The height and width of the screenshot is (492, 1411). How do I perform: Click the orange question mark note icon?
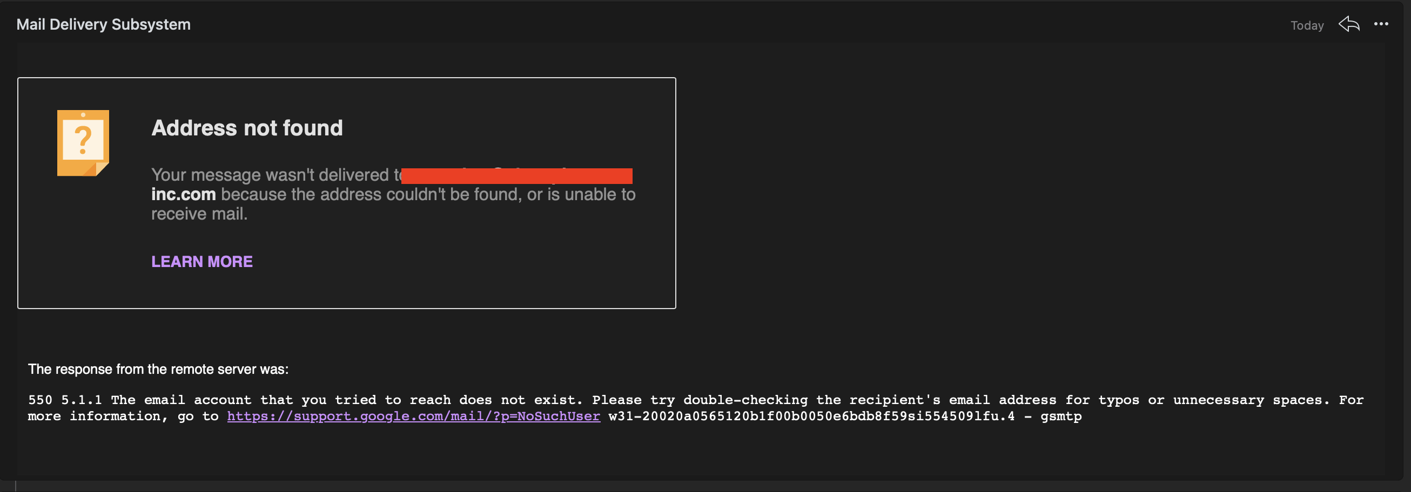(x=83, y=143)
